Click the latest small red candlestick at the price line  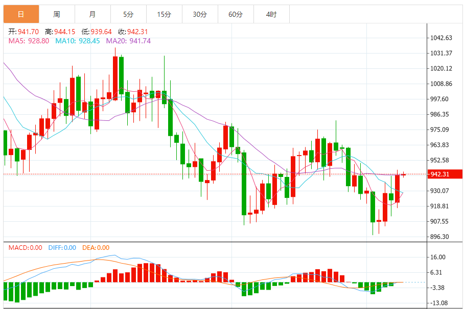[x=403, y=174]
